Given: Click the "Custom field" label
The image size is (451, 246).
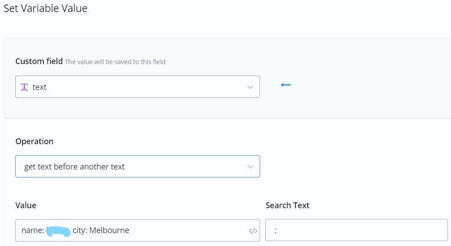Looking at the screenshot, I should 39,61.
